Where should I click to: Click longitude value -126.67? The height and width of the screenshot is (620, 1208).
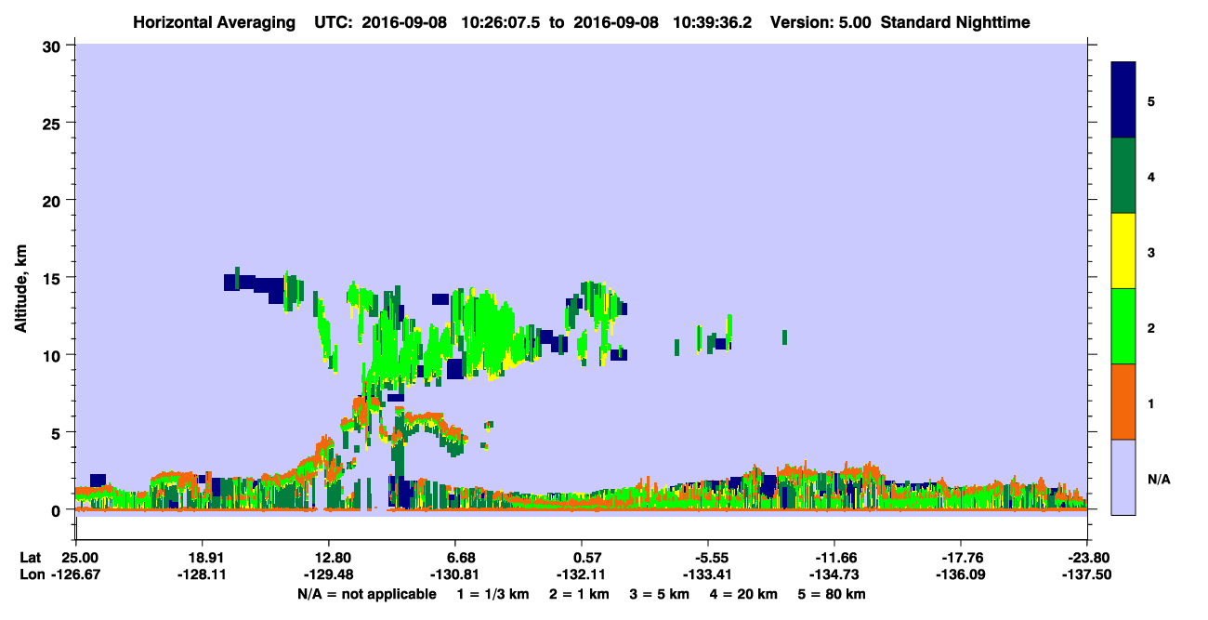75,575
